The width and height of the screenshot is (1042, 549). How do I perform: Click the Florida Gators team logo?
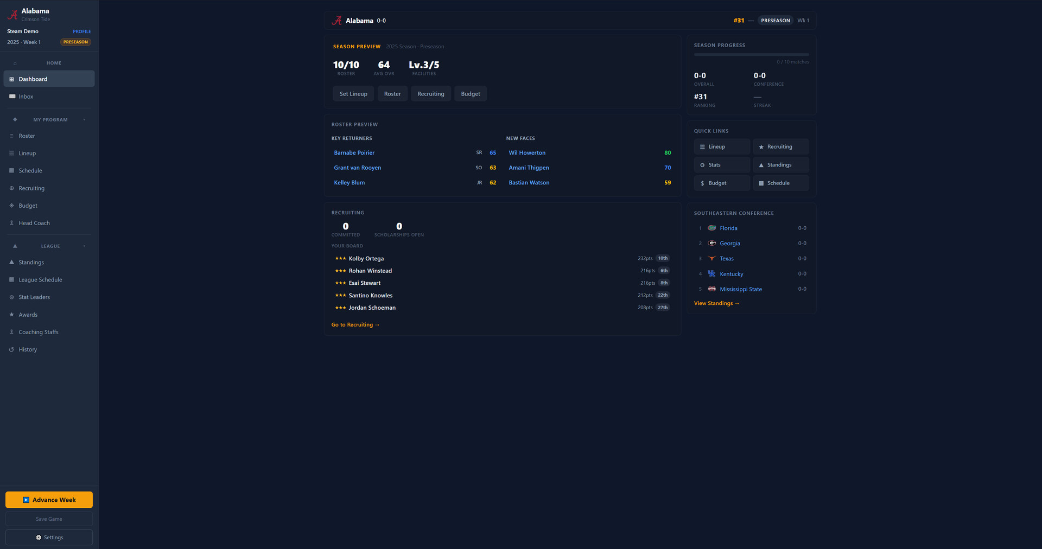point(711,228)
